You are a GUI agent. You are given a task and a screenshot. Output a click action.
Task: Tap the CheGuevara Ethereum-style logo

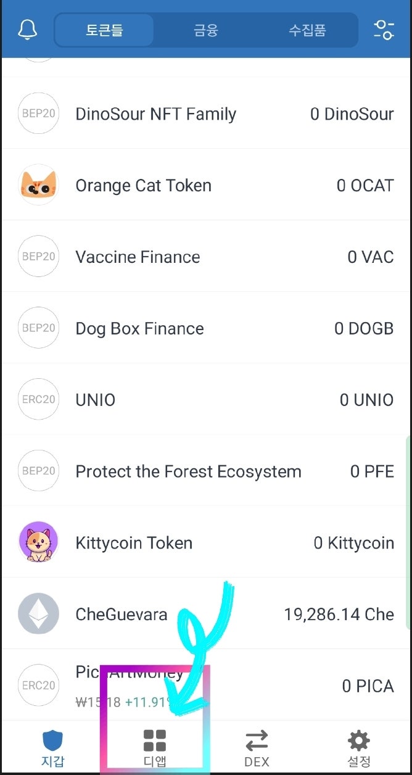click(x=38, y=614)
